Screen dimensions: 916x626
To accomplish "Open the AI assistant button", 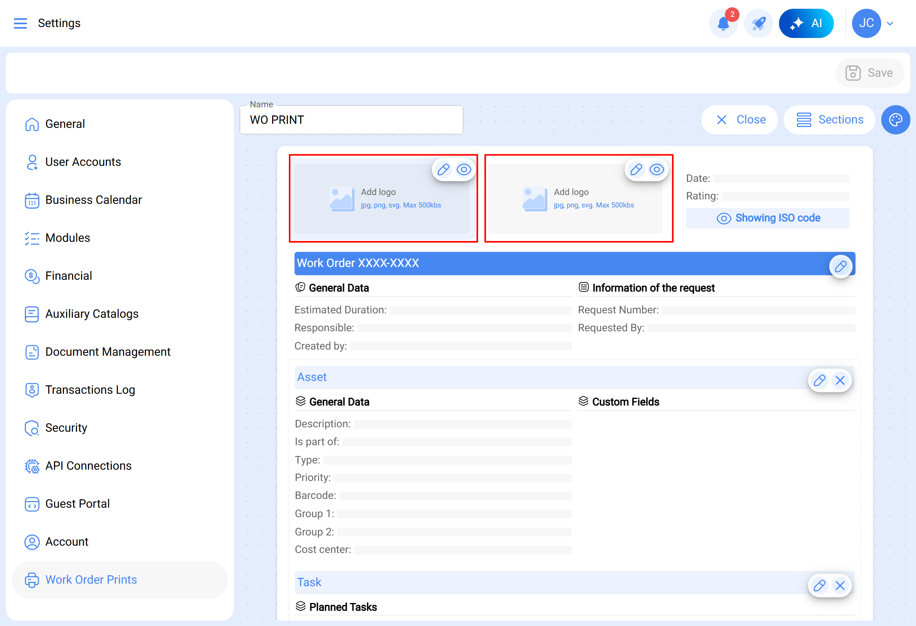I will coord(806,24).
